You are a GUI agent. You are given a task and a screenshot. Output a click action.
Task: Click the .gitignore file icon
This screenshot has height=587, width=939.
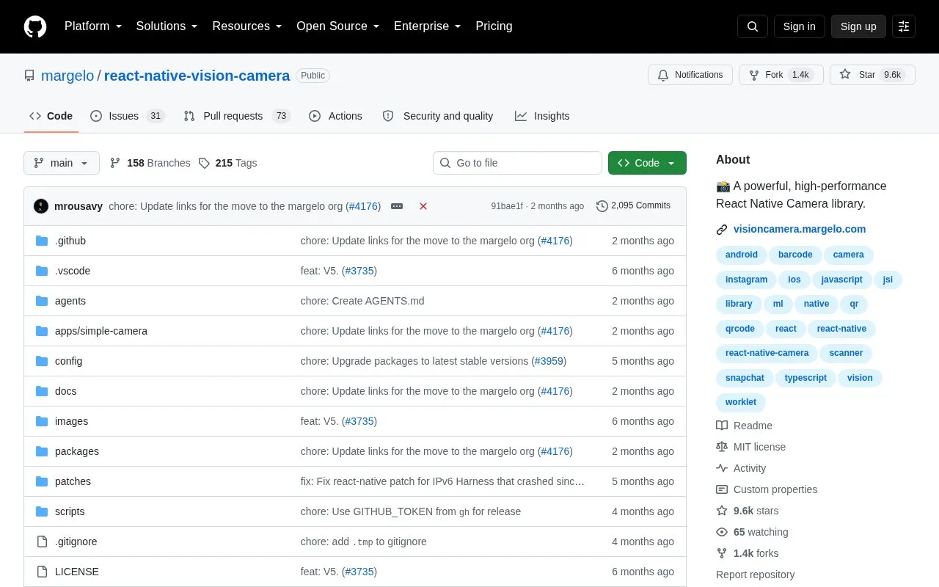(x=42, y=542)
